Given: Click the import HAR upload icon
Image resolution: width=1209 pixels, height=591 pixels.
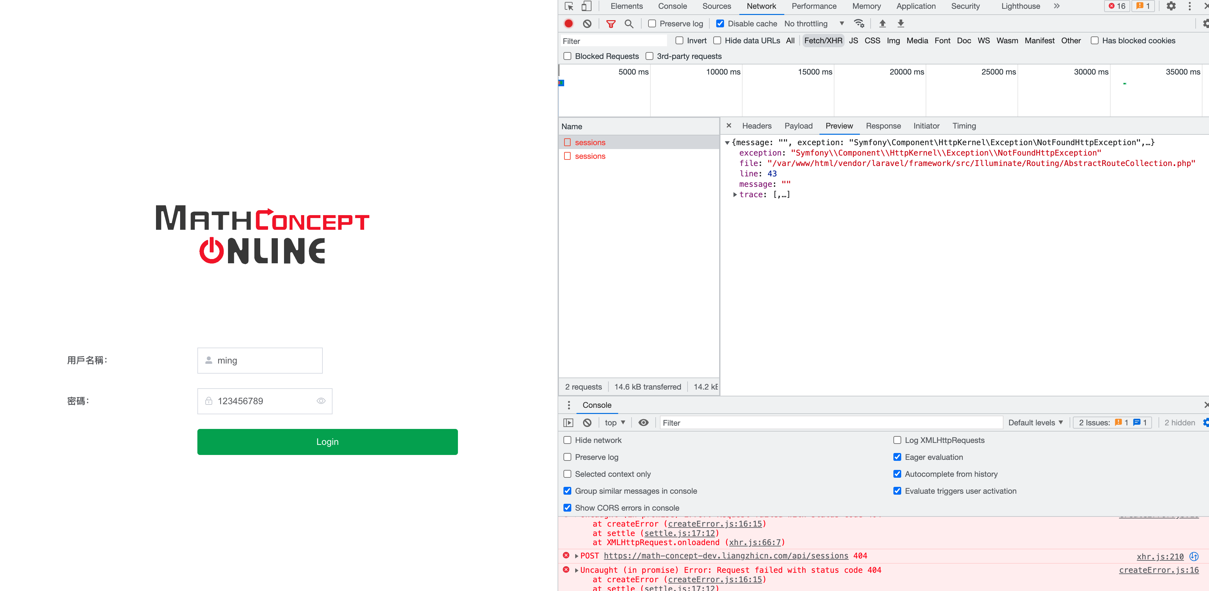Looking at the screenshot, I should pos(882,23).
